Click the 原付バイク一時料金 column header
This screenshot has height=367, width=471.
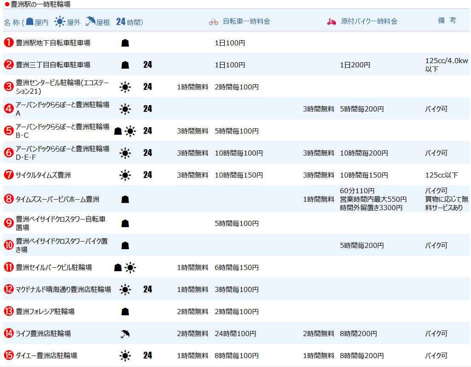pyautogui.click(x=369, y=22)
